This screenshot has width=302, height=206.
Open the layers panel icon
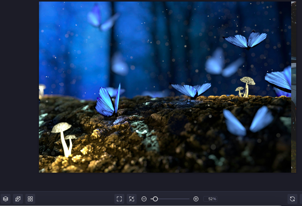pyautogui.click(x=6, y=199)
